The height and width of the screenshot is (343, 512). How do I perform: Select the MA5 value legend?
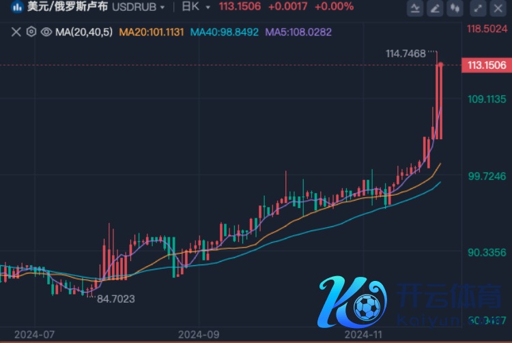click(298, 31)
